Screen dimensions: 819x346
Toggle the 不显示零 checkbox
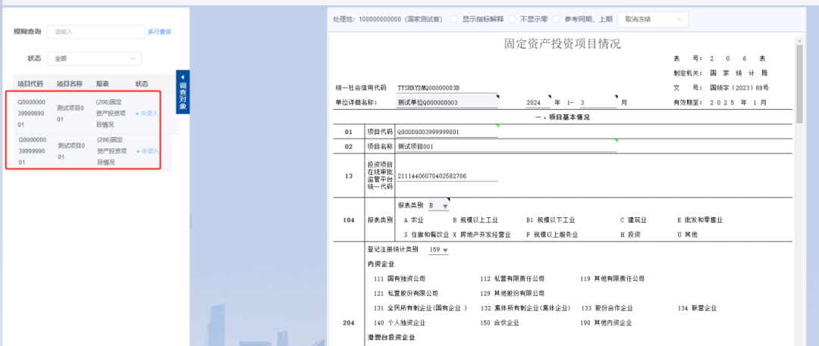click(512, 19)
